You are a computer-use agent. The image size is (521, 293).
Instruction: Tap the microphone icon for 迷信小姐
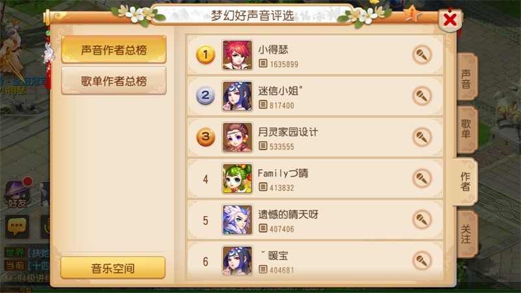(422, 96)
